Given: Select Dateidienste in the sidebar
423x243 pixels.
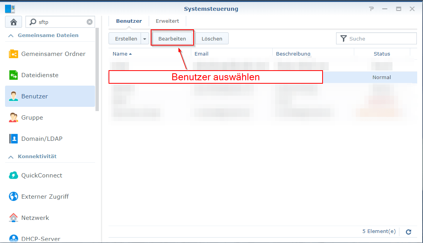Looking at the screenshot, I should coord(41,75).
